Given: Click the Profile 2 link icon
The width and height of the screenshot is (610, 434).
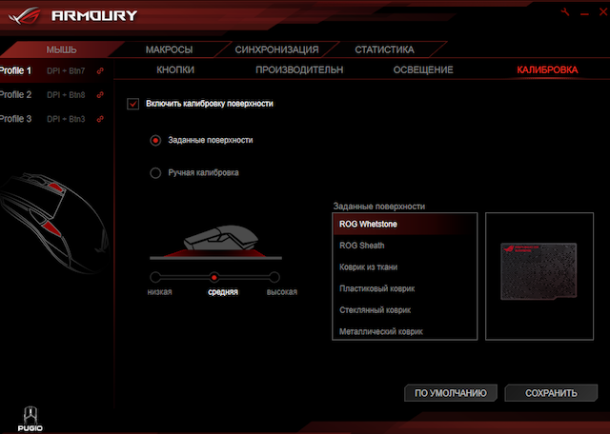Looking at the screenshot, I should click(x=100, y=95).
